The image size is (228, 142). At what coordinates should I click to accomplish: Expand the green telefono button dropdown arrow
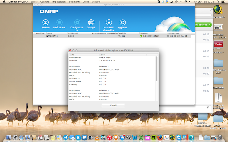coord(210,25)
